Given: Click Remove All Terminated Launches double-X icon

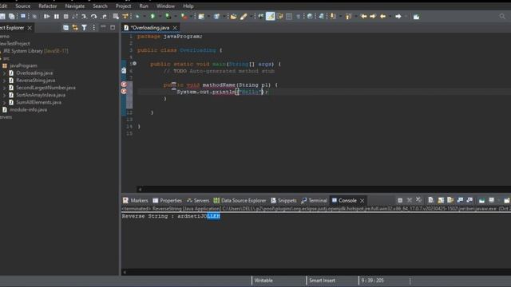Looking at the screenshot, I should pyautogui.click(x=418, y=200).
